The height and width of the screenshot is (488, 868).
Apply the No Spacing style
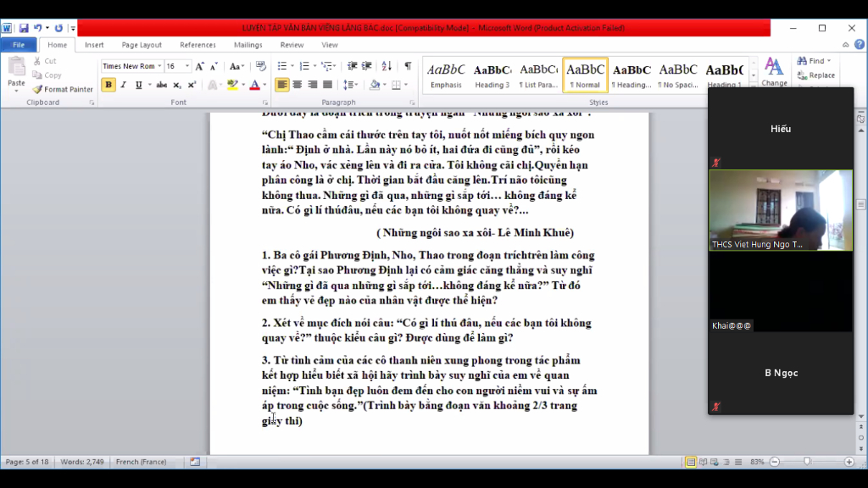[677, 75]
